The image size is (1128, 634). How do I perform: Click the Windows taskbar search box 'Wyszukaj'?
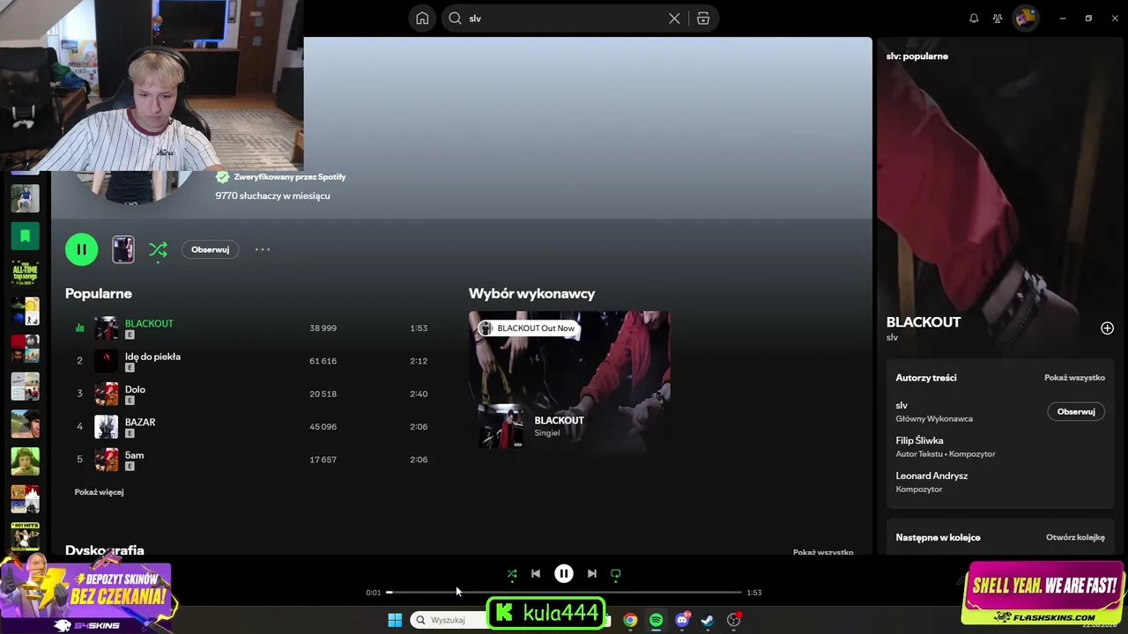point(449,620)
